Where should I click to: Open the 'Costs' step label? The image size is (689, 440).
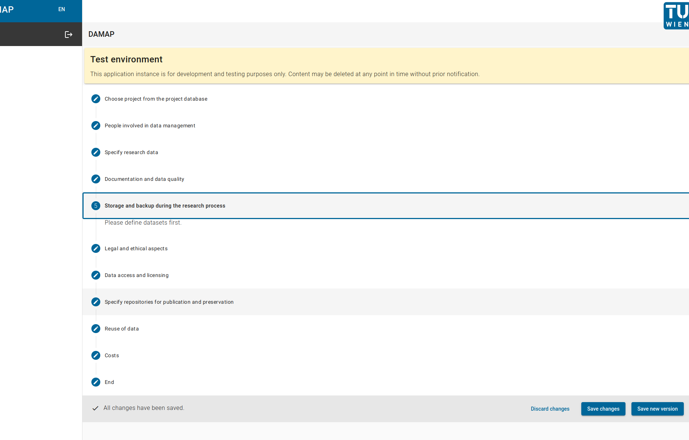coord(112,355)
